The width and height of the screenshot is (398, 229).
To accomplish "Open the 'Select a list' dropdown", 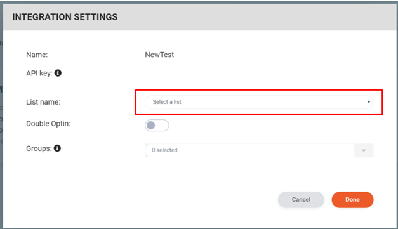I will (259, 102).
